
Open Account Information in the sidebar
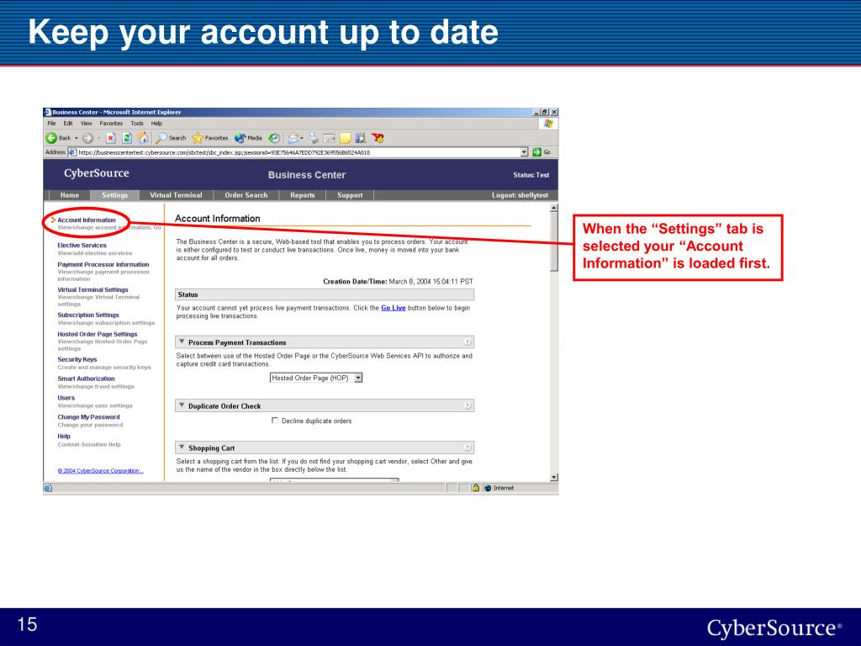[87, 220]
